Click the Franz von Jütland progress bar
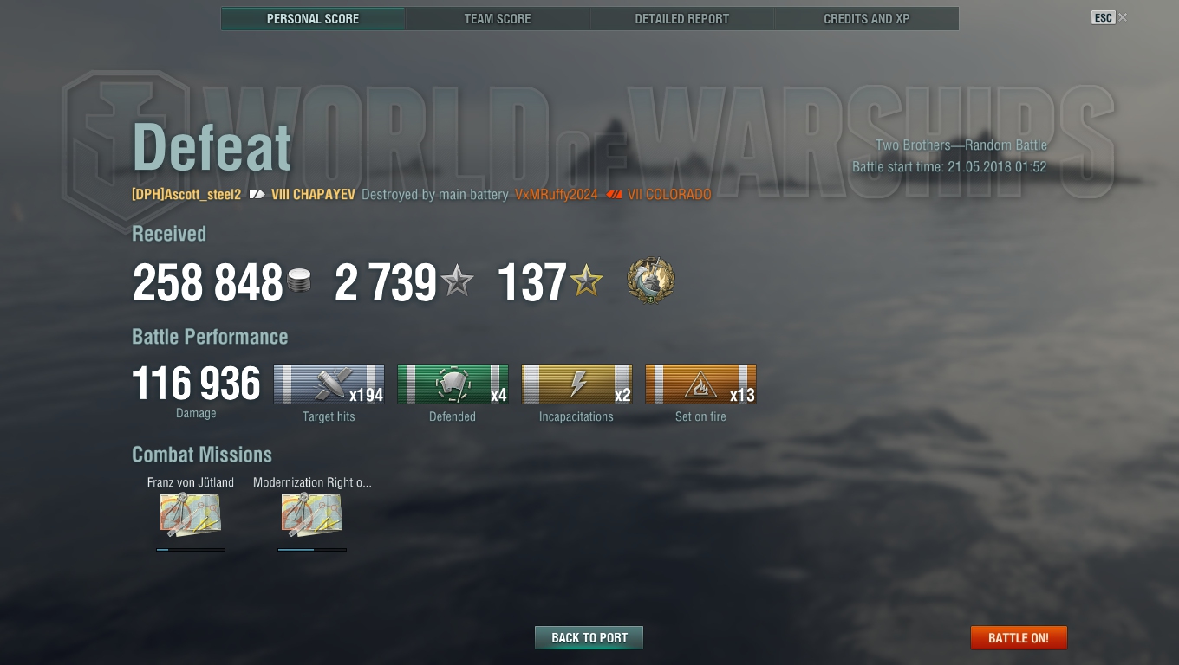This screenshot has height=665, width=1179. click(191, 549)
